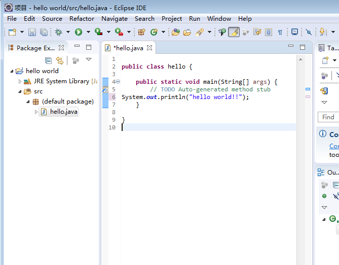Image resolution: width=339 pixels, height=265 pixels.
Task: Click the Open Type icon in the toolbar
Action: pos(175,32)
